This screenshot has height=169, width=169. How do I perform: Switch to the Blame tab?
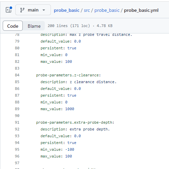(x=34, y=26)
